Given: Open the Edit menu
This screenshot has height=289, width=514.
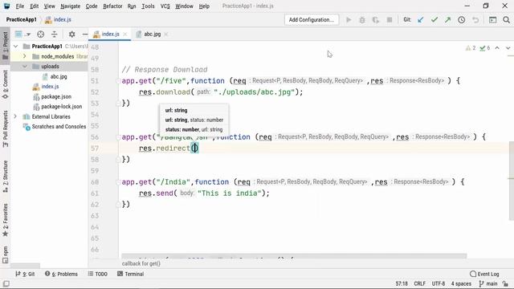Looking at the screenshot, I should point(34,6).
